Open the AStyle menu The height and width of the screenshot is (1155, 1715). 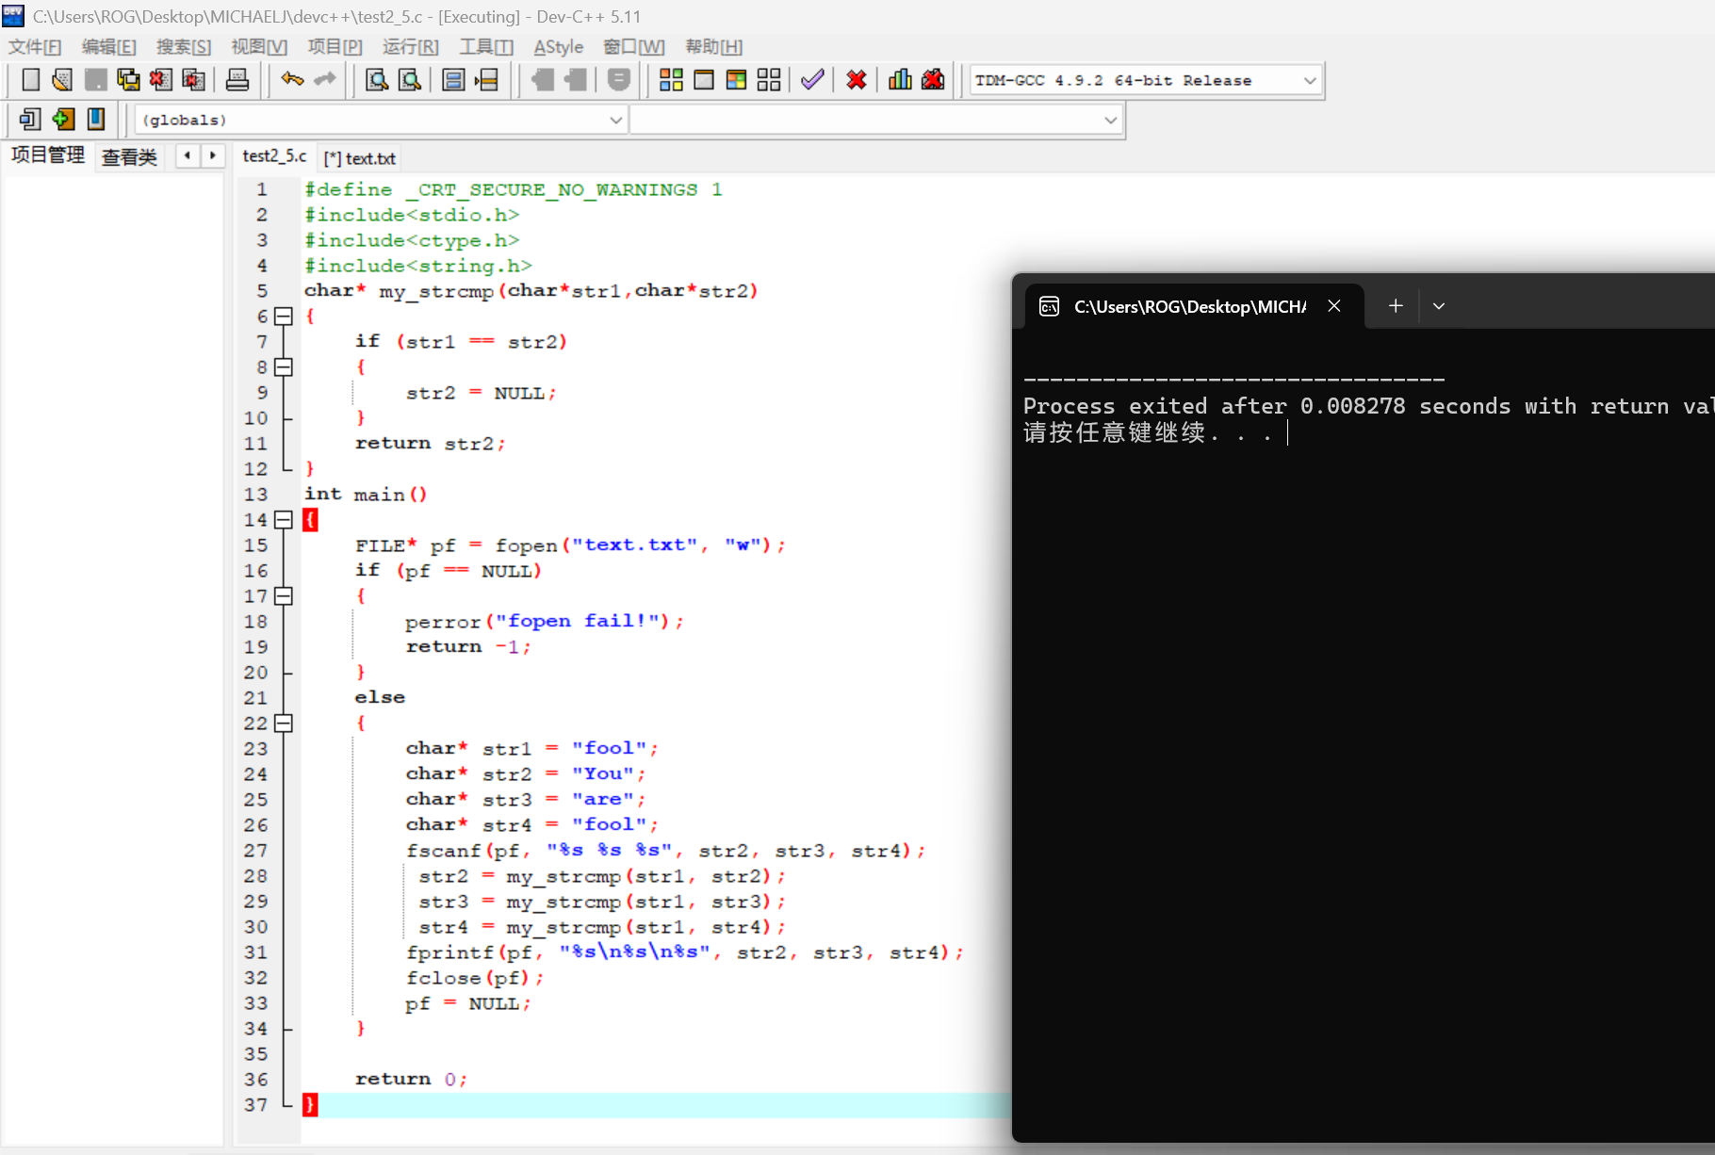tap(559, 47)
